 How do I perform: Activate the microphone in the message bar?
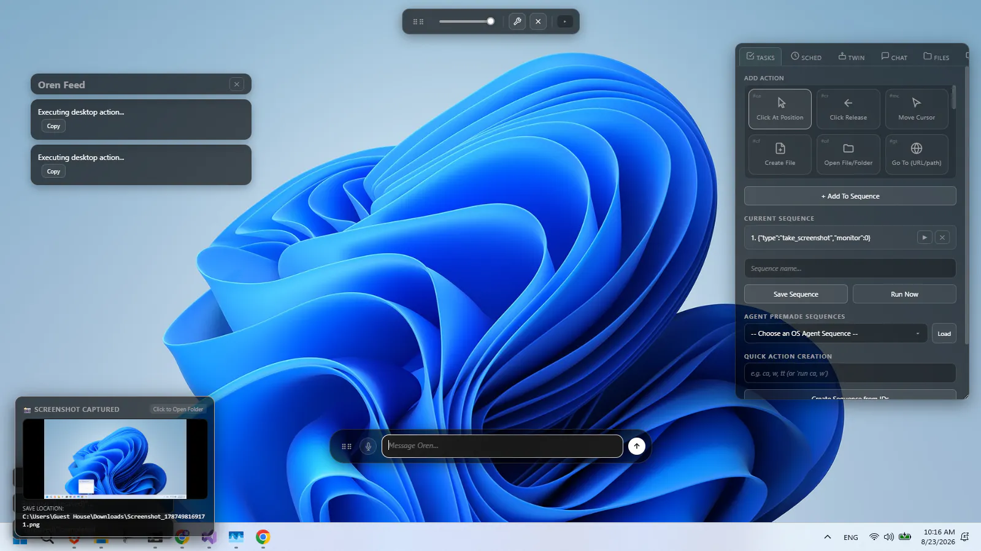click(x=368, y=446)
